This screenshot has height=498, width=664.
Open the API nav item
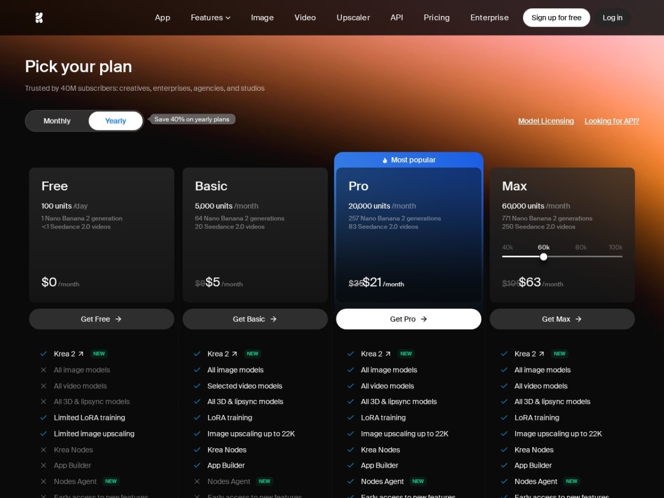pyautogui.click(x=397, y=18)
